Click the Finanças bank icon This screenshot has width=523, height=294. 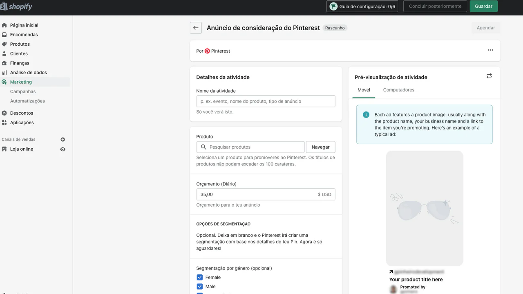[4, 63]
